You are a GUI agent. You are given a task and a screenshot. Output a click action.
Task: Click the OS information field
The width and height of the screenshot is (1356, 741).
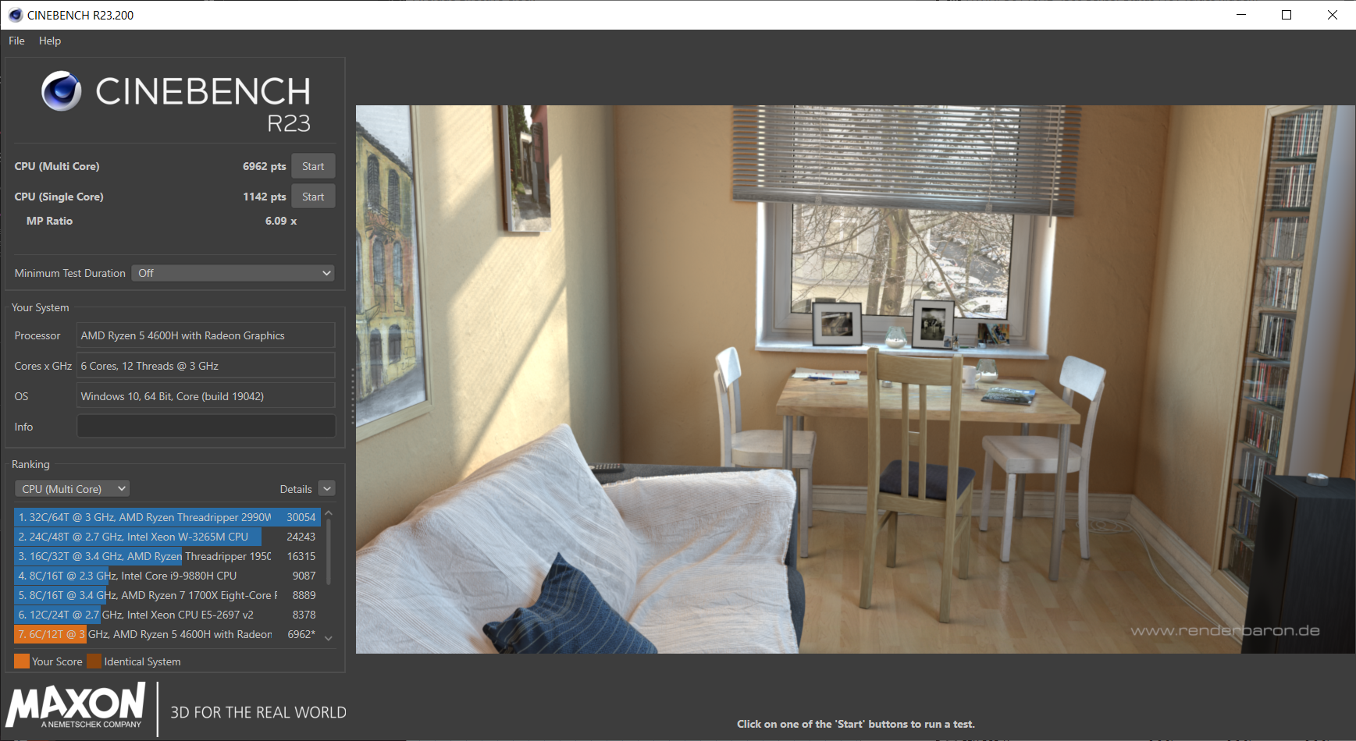click(x=206, y=396)
